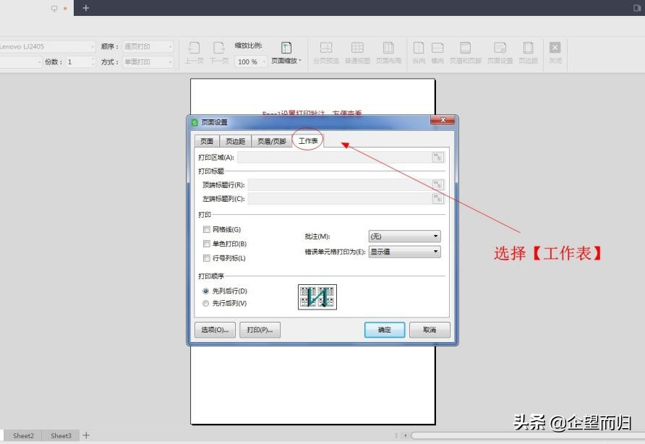Check the 单色打印 (Monochrome print) option
Screen dimensions: 645x444
[206, 243]
